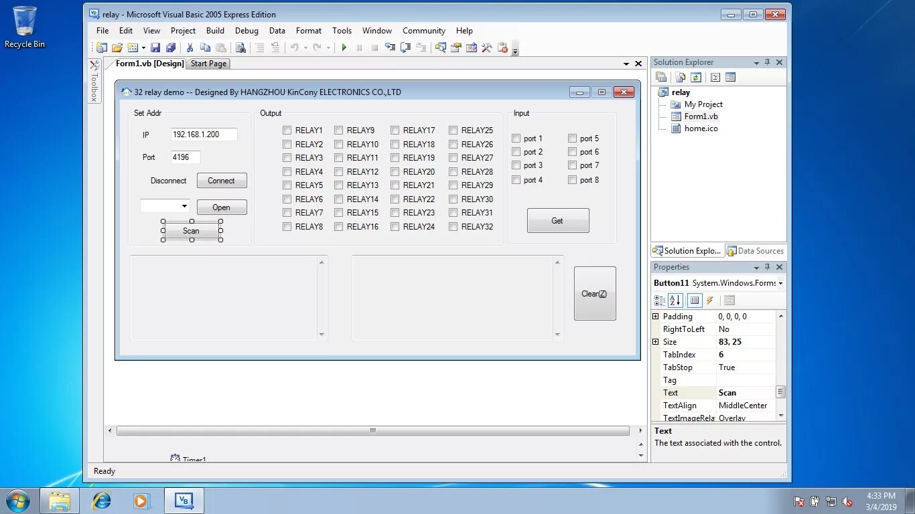
Task: Click the Copy toolbar icon
Action: (206, 48)
